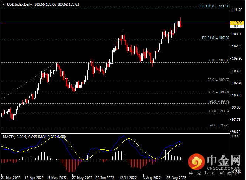Click the 102.40 price axis value
Viewport: 246px width, 180px height.
[237, 83]
